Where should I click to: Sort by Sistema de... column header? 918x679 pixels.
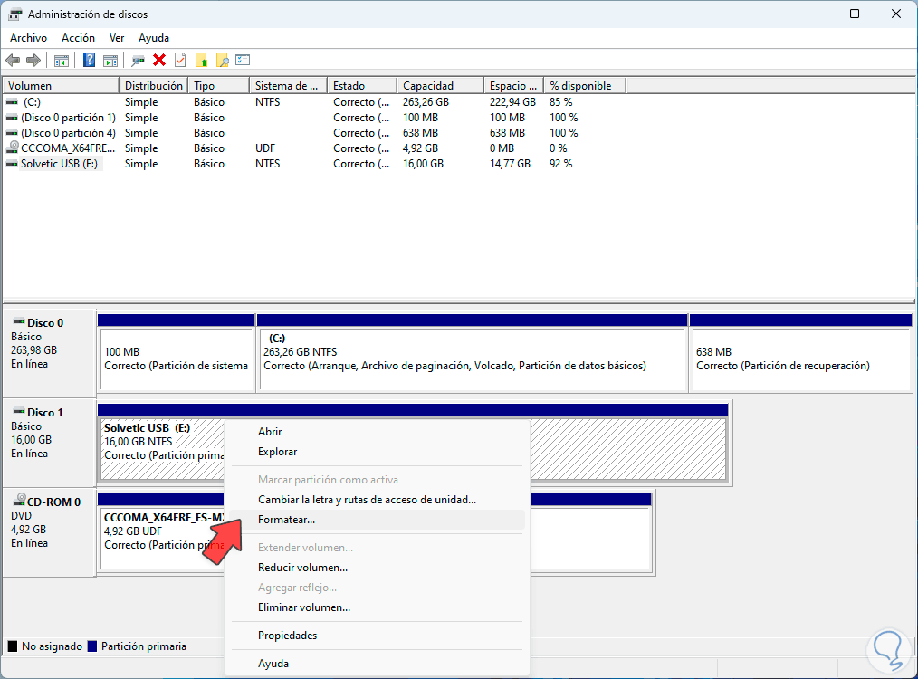click(289, 85)
